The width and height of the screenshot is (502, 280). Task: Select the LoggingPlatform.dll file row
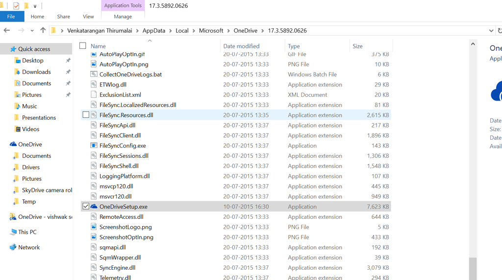(236, 176)
